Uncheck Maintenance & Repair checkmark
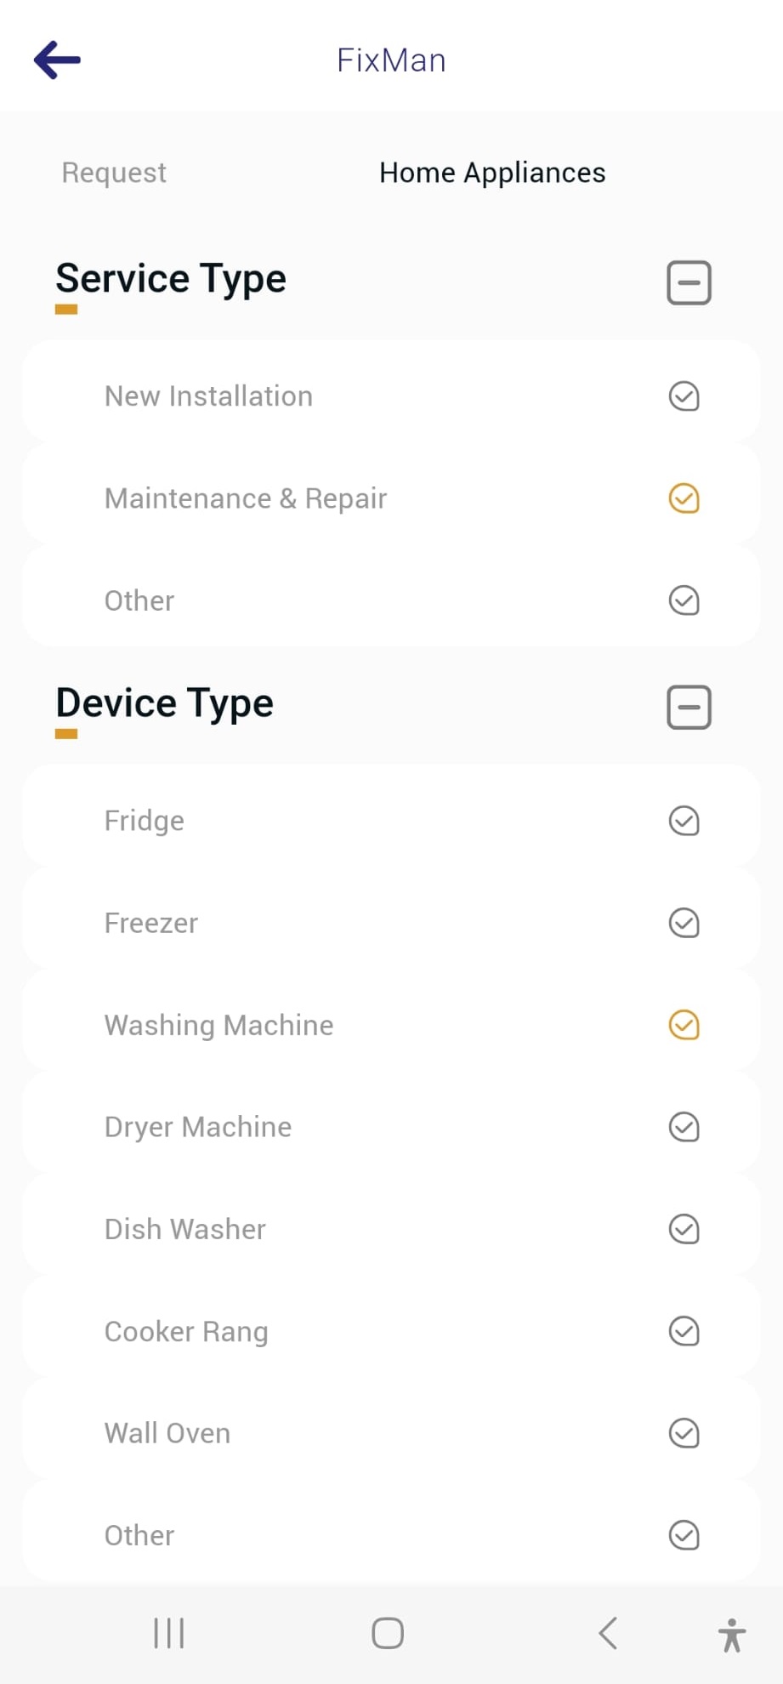The width and height of the screenshot is (783, 1684). click(684, 498)
